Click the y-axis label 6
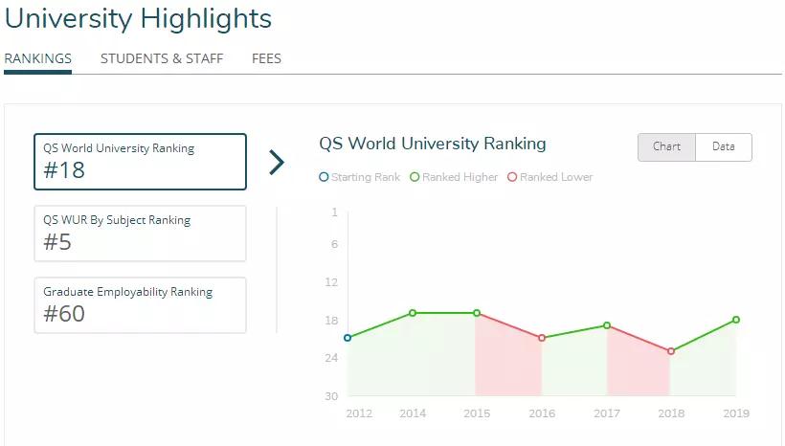Screen dimensions: 785x446 tap(334, 244)
